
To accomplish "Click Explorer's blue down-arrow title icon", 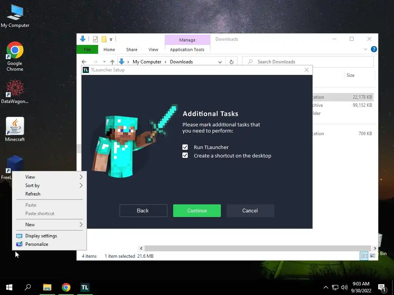I will [x=83, y=39].
